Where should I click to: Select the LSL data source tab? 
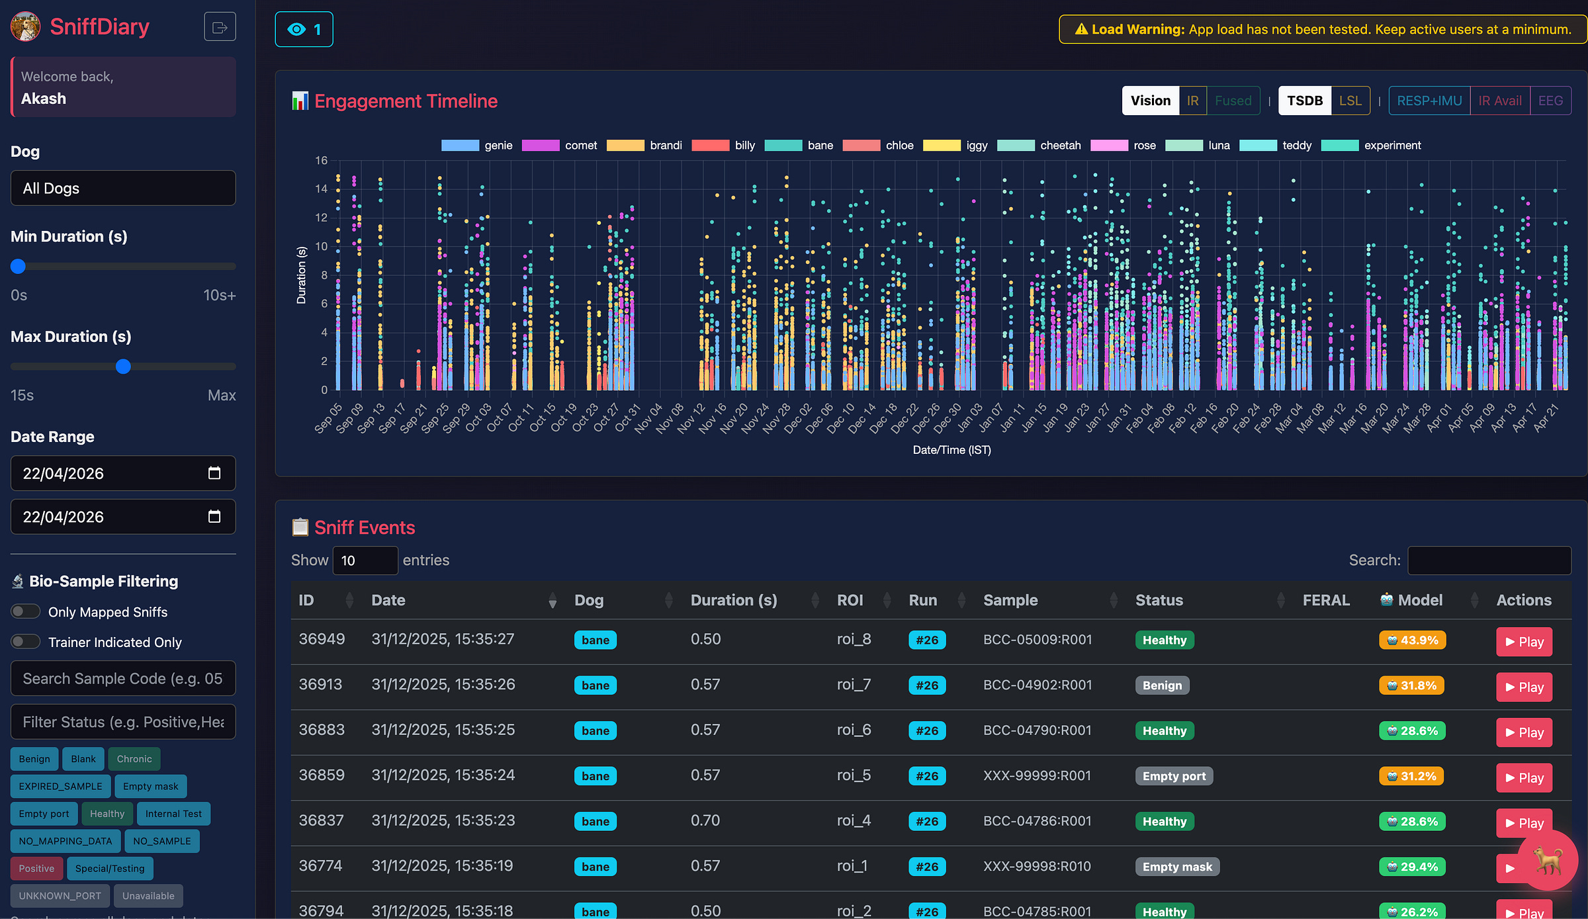[1350, 101]
